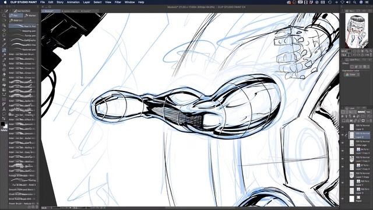Open the Help menu

141,2
